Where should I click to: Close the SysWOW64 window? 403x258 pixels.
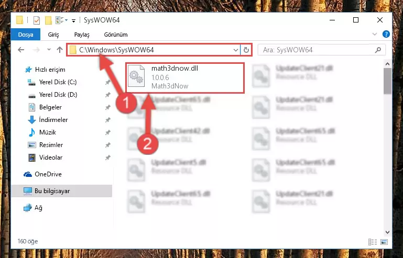pos(379,20)
